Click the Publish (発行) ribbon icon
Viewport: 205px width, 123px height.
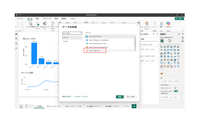pos(161,24)
